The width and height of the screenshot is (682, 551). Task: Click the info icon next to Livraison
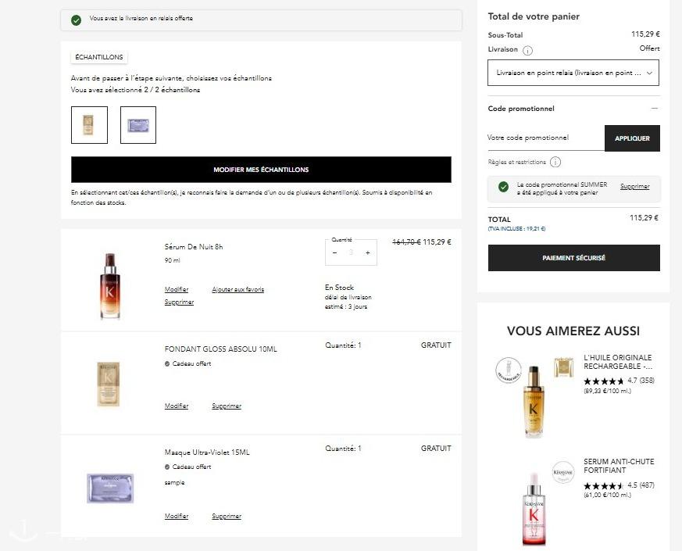(527, 50)
